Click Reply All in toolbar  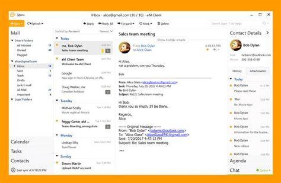[105, 23]
